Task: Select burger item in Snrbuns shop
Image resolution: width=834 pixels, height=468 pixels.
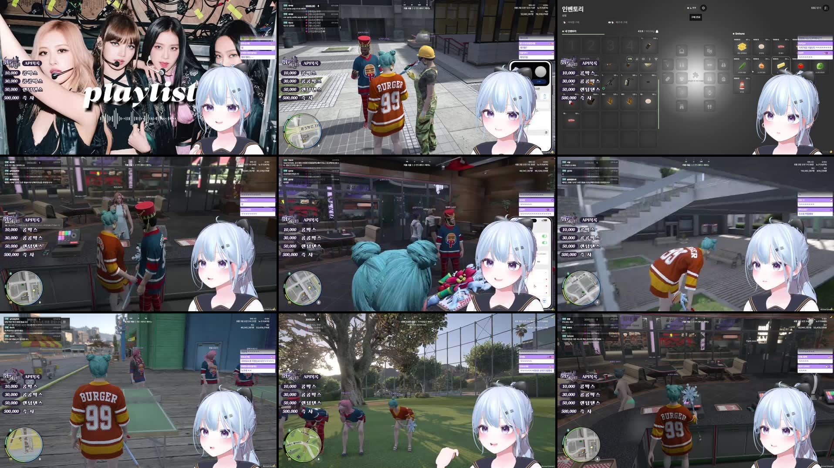Action: tap(742, 85)
